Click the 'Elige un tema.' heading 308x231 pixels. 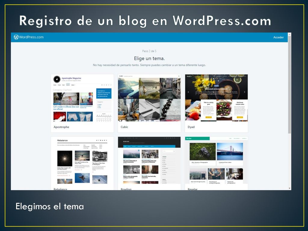[149, 59]
